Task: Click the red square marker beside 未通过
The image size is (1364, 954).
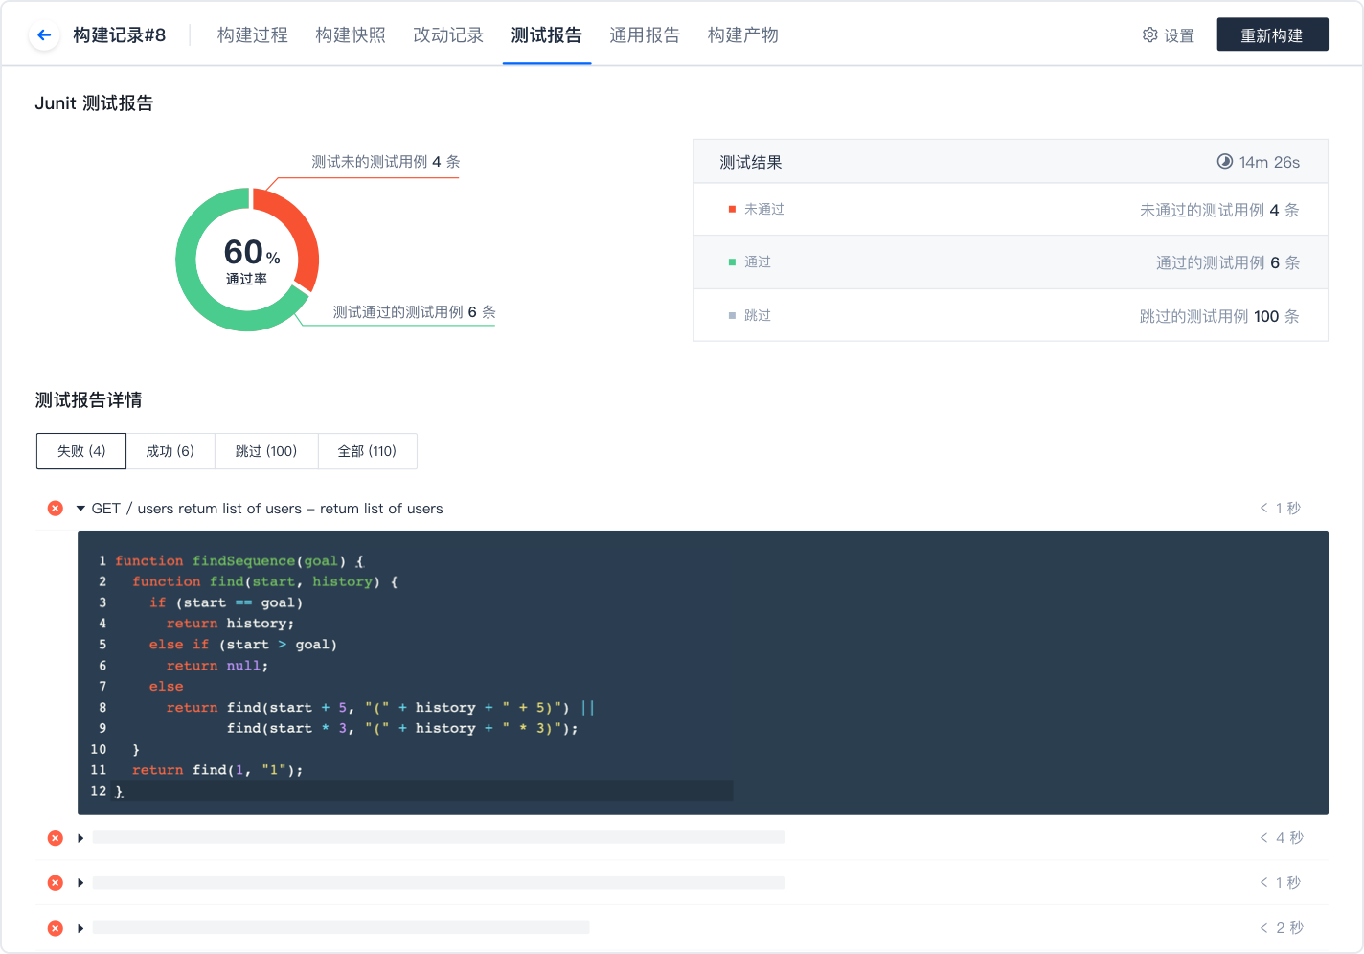Action: point(732,210)
